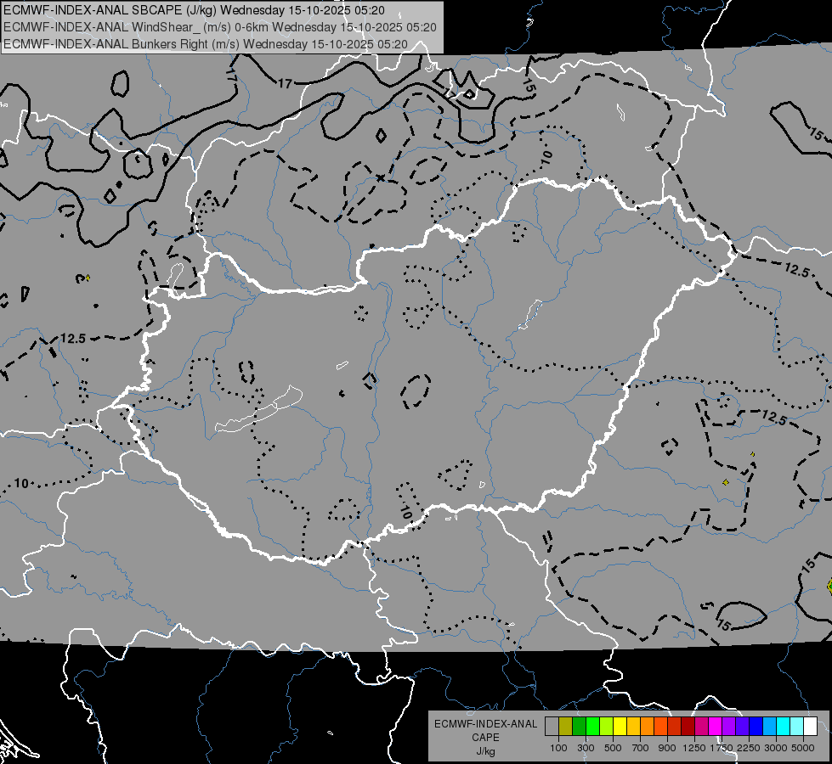This screenshot has width=832, height=764.
Task: Select the CAPE label in legend
Action: (x=485, y=738)
